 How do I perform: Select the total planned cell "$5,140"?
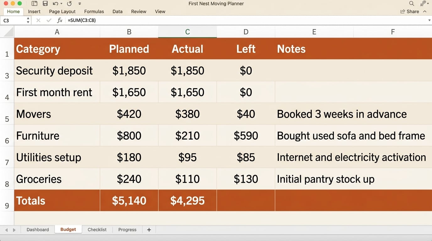click(x=129, y=201)
